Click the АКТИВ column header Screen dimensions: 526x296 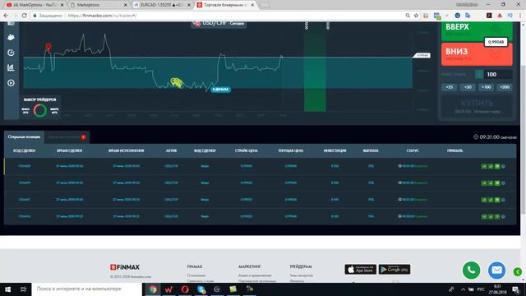tap(171, 151)
